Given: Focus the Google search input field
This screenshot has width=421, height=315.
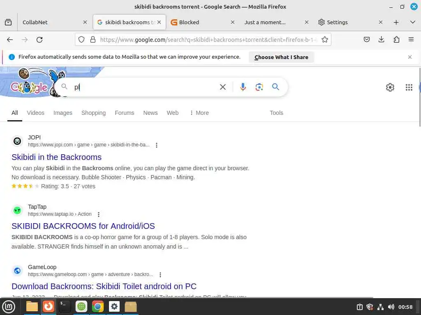Looking at the screenshot, I should pos(145,87).
